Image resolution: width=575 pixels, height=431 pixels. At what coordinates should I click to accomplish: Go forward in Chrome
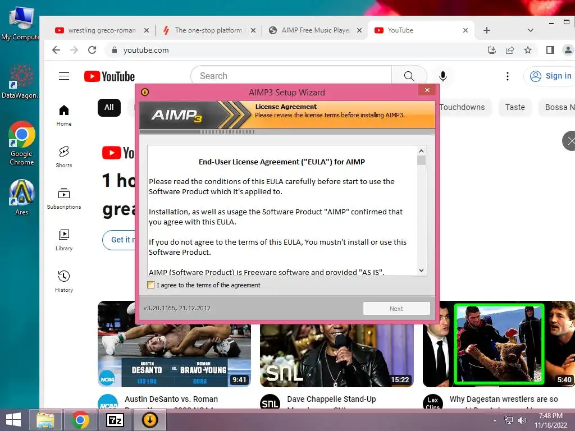(74, 50)
